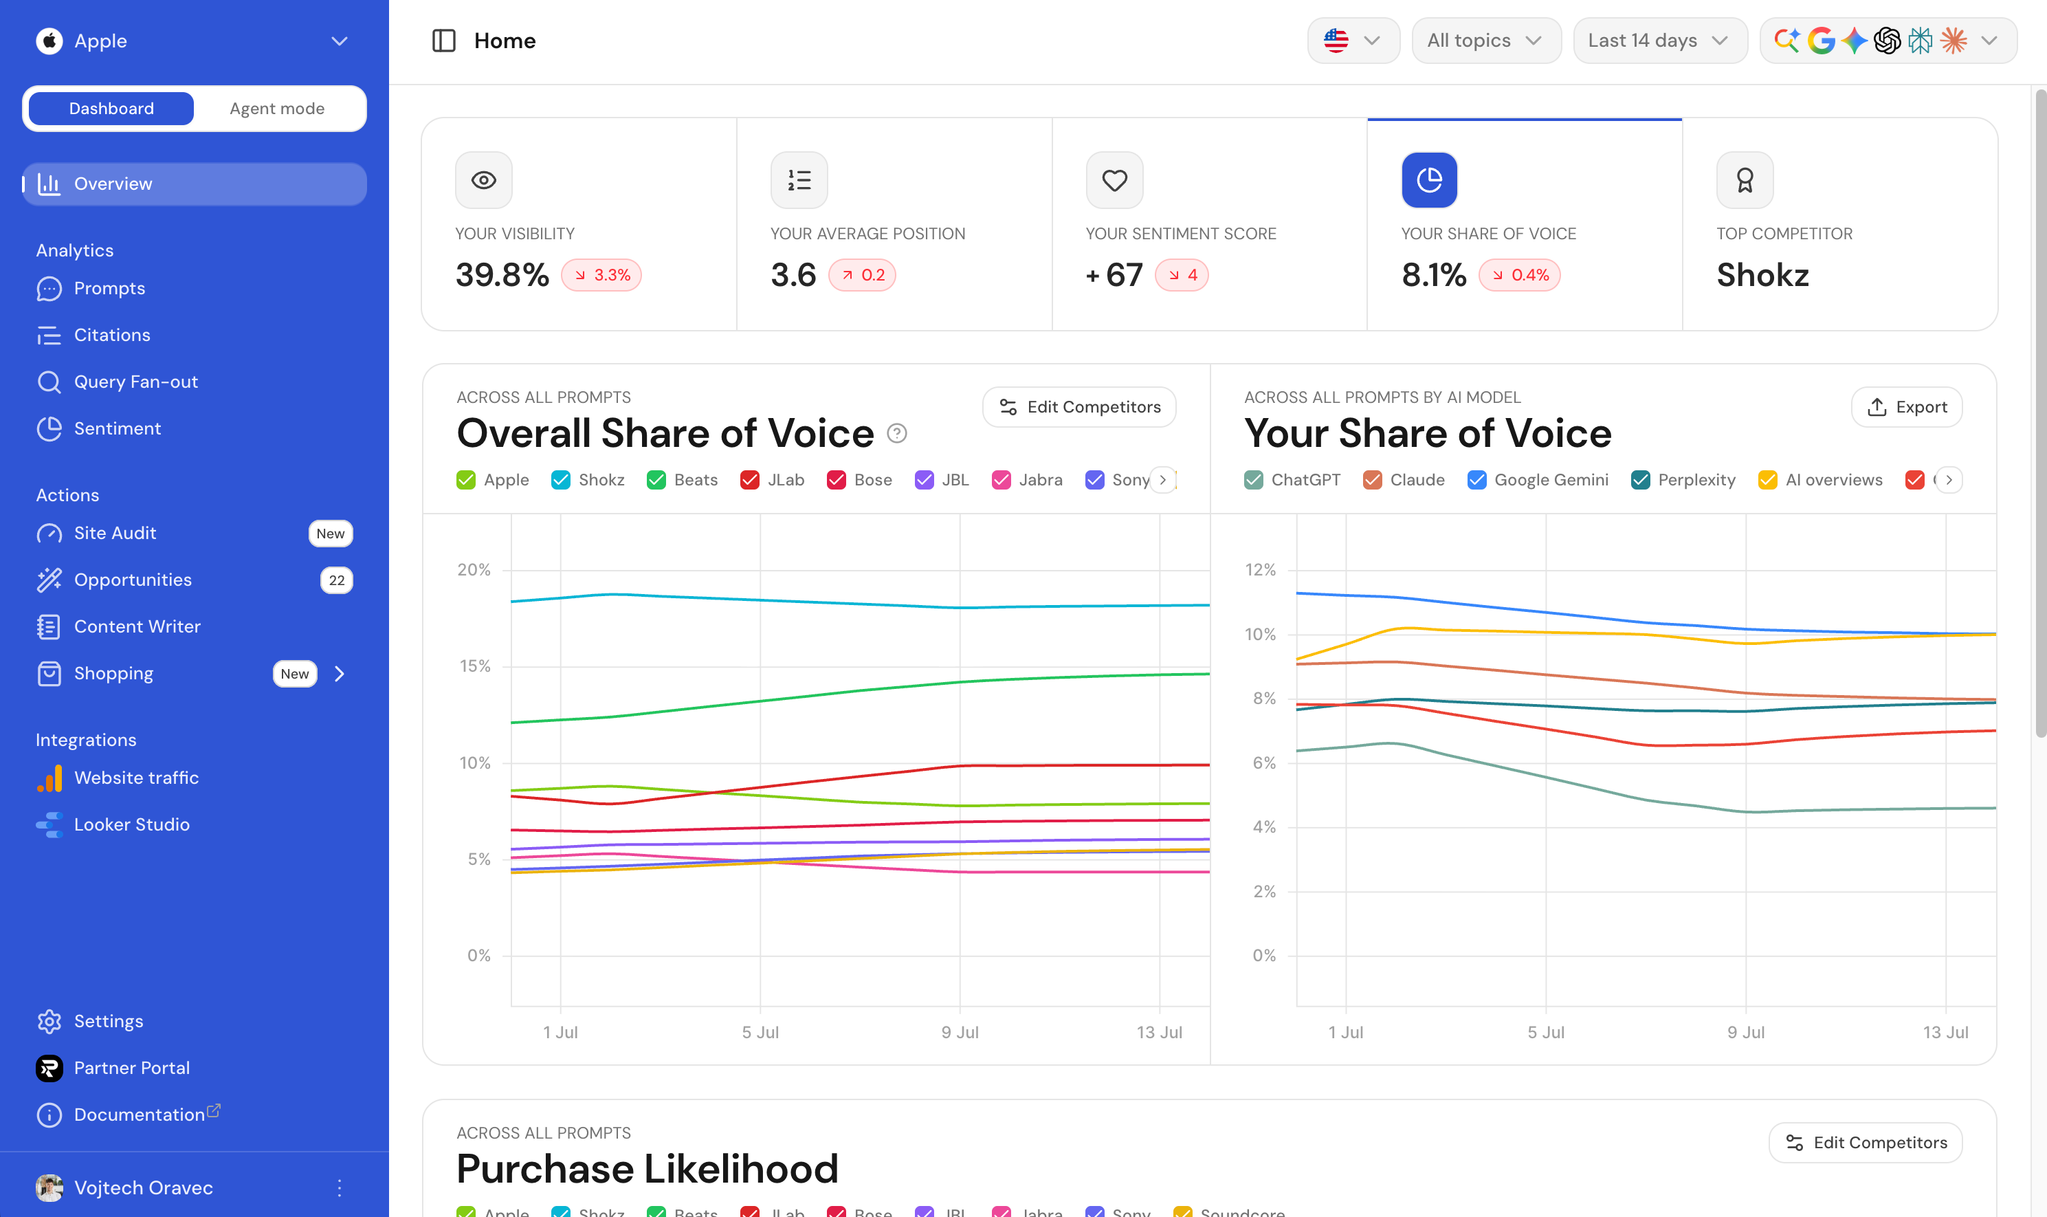The width and height of the screenshot is (2047, 1217).
Task: Click the numbered list icon in Average Position card
Action: [x=799, y=179]
